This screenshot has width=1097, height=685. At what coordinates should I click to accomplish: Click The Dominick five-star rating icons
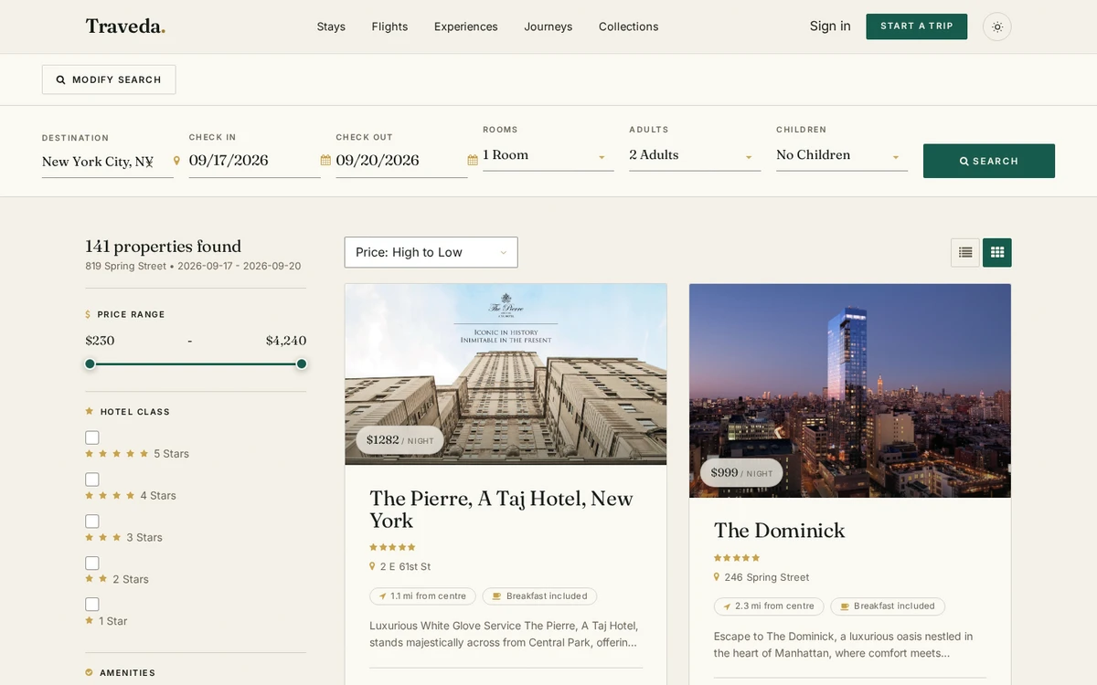[737, 558]
